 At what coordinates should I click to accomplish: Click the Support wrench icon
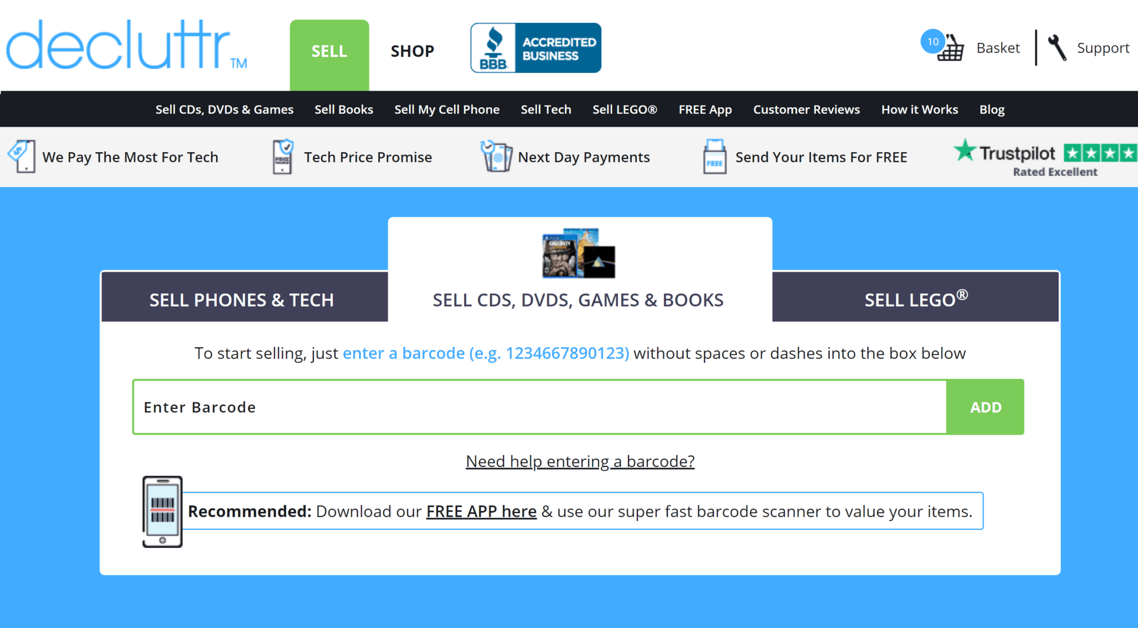click(1057, 48)
